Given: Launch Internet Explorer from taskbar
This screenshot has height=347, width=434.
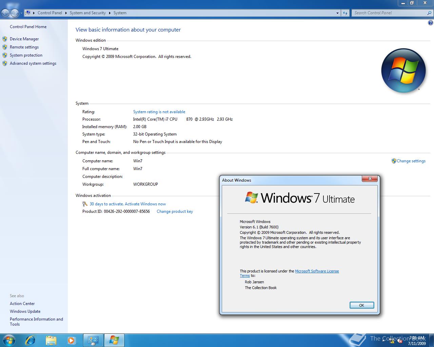Looking at the screenshot, I should click(x=30, y=340).
